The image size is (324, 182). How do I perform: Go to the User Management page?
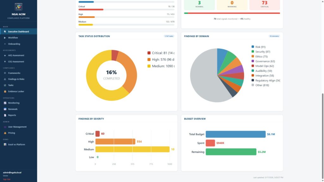[17, 127]
